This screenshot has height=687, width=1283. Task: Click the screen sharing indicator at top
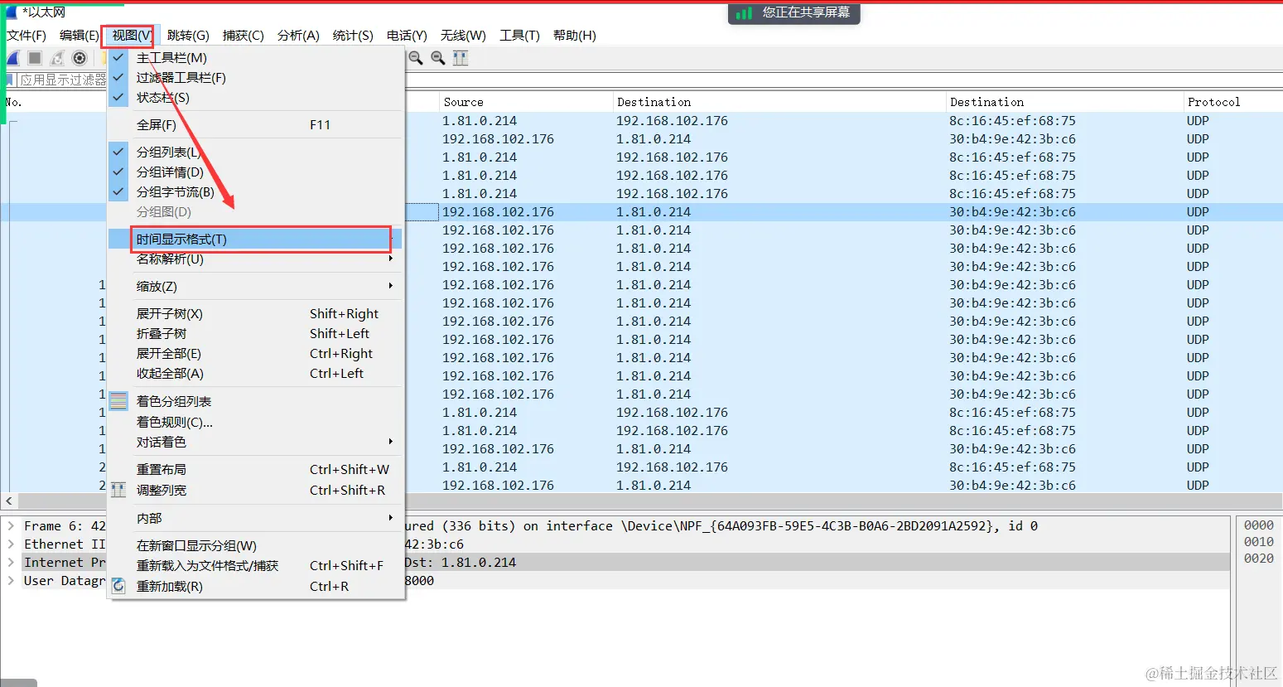(794, 12)
